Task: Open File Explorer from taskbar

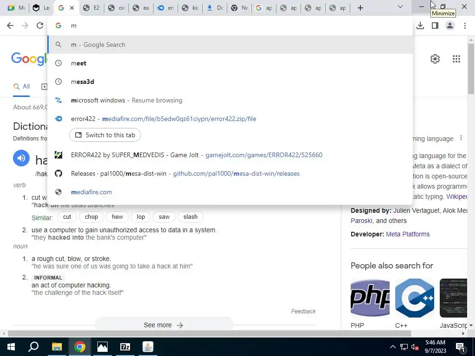Action: (x=57, y=347)
